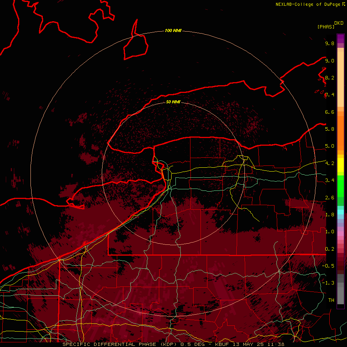Click the SPECIFIC DIFFERENTIAL PHASE (KDP) caption
This screenshot has width=347, height=347.
pos(120,344)
